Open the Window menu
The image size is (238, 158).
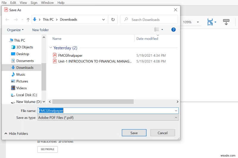pos(47,3)
